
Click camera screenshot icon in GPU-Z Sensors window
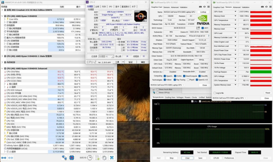point(262,7)
